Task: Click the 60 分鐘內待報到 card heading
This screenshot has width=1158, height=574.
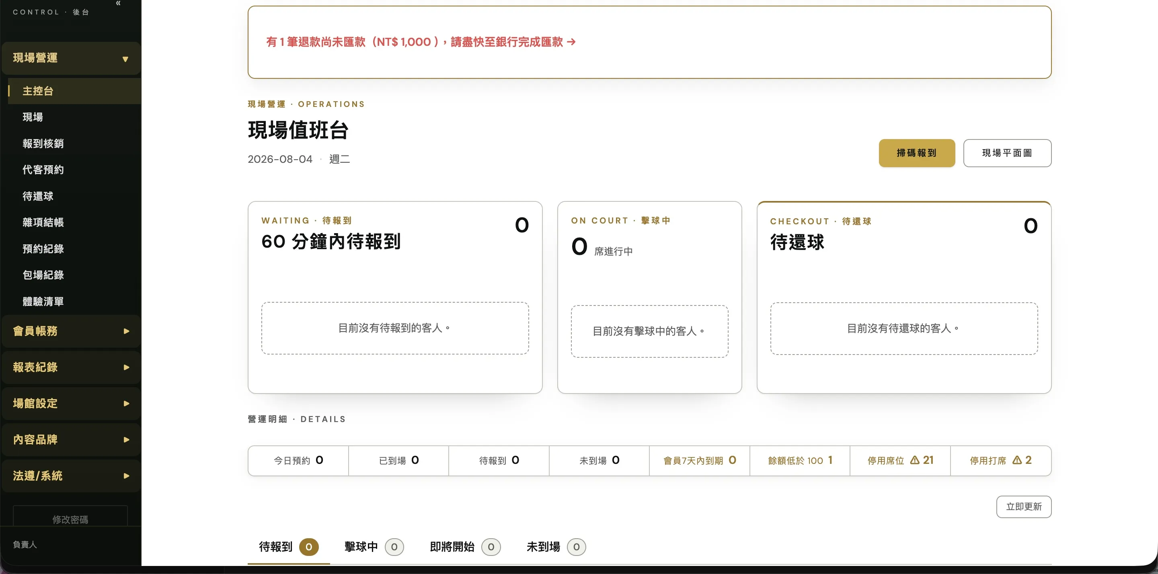Action: coord(331,242)
